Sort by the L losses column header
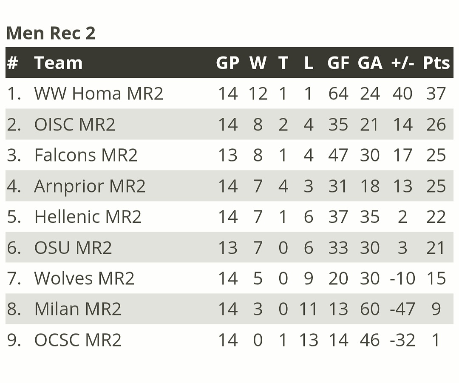459x383 pixels. 309,63
